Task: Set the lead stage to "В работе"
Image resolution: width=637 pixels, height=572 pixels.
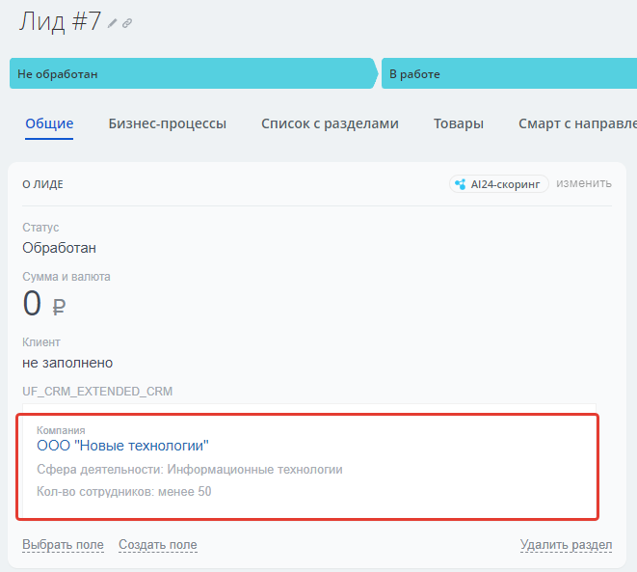Action: [509, 73]
